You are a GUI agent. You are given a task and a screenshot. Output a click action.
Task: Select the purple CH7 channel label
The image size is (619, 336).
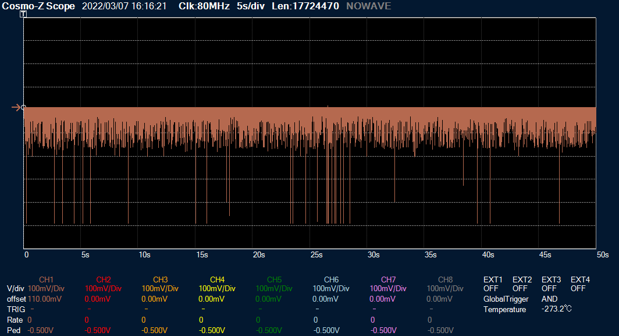(x=388, y=280)
